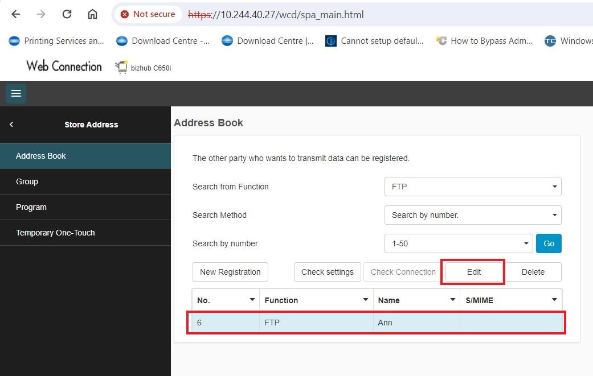Select Temporary One-Touch sidebar item
The image size is (593, 376).
pyautogui.click(x=55, y=233)
